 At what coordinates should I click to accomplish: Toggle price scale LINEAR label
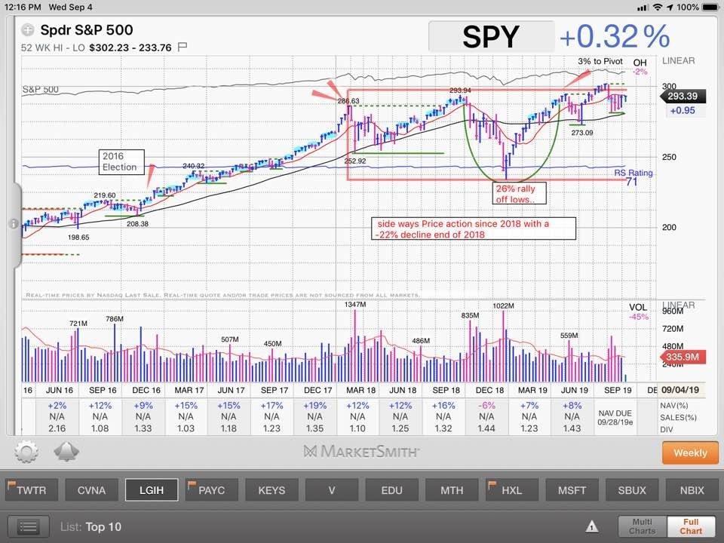(678, 60)
